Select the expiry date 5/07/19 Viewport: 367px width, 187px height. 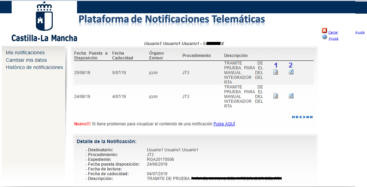coord(119,73)
